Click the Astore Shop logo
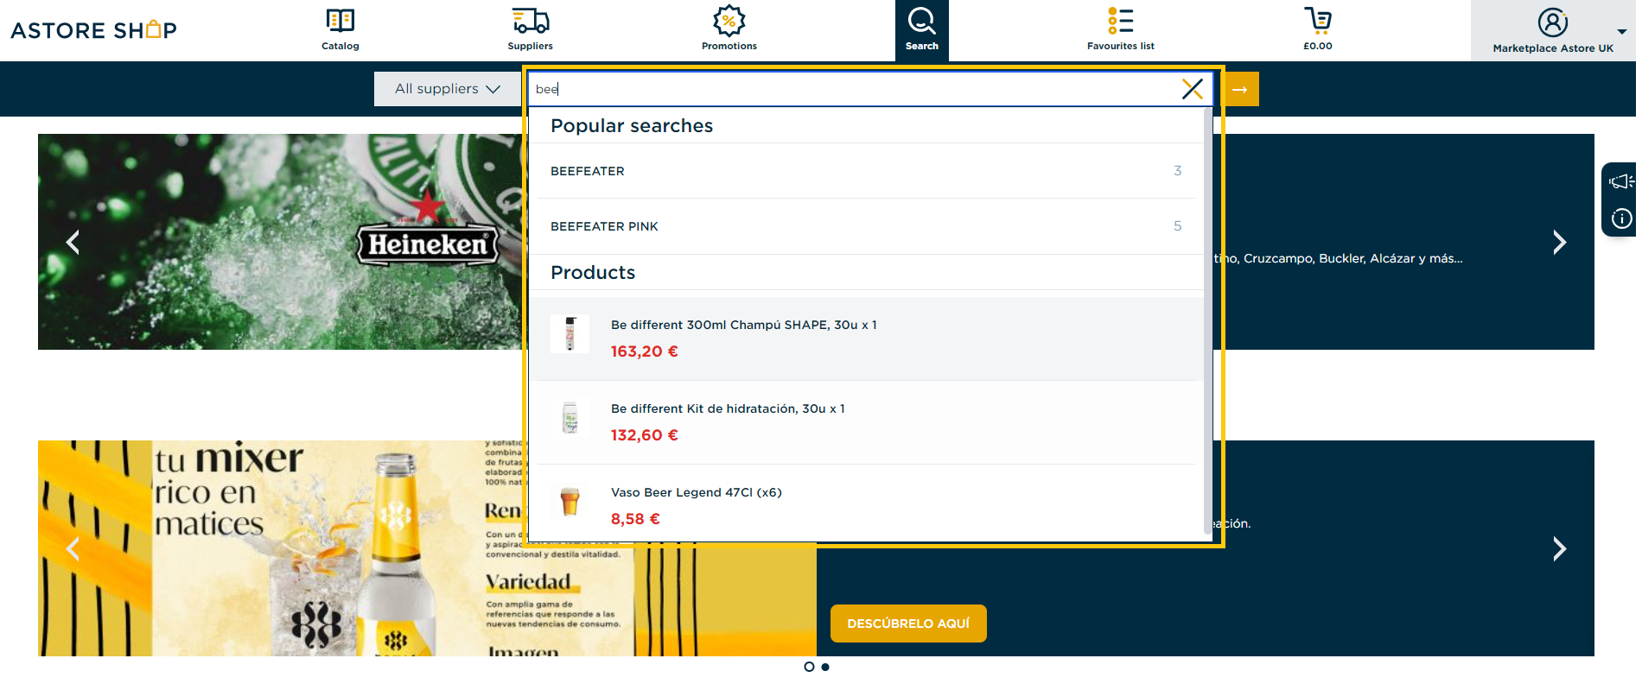This screenshot has height=690, width=1642. 93,30
